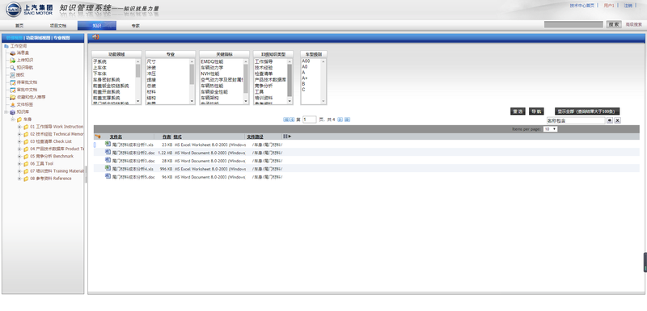This screenshot has height=311, width=647.
Task: Jump to the last page arrow
Action: point(348,120)
